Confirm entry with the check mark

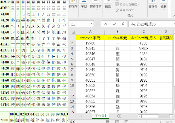pos(114,24)
